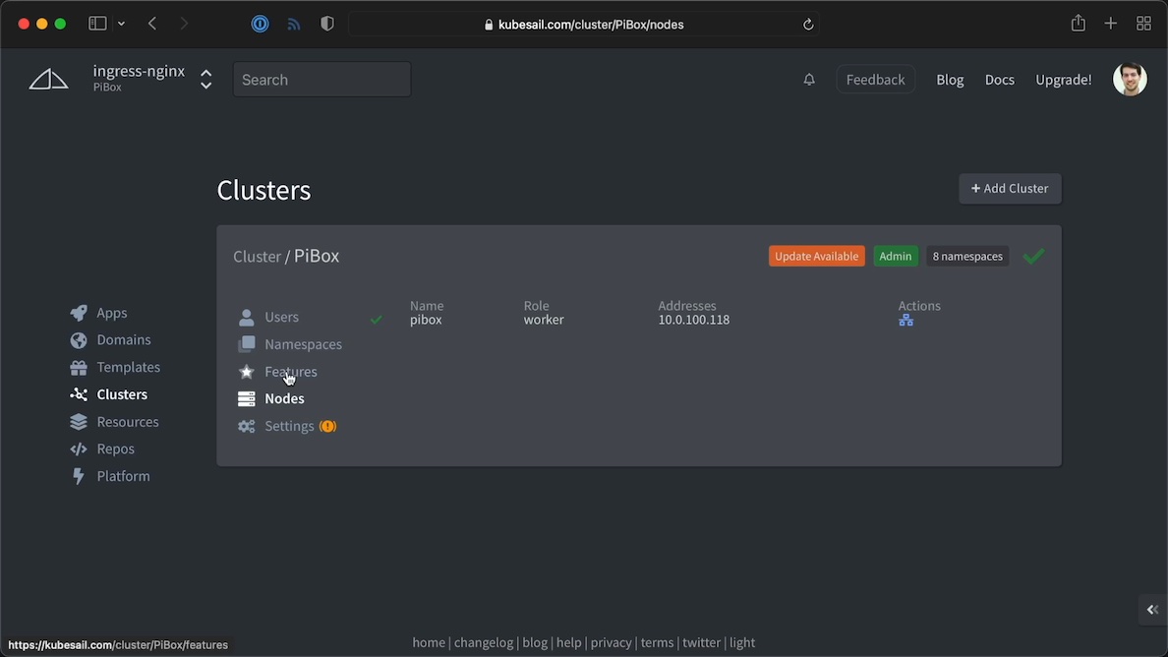Viewport: 1168px width, 657px height.
Task: Click the Add Cluster button
Action: (1010, 189)
